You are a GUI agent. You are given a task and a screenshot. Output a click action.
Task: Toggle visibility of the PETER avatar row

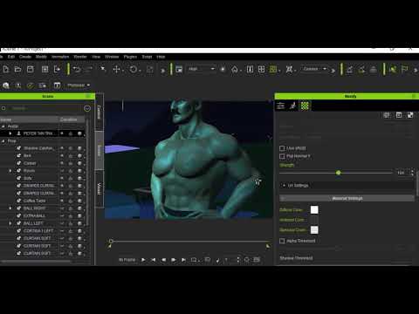pos(62,133)
